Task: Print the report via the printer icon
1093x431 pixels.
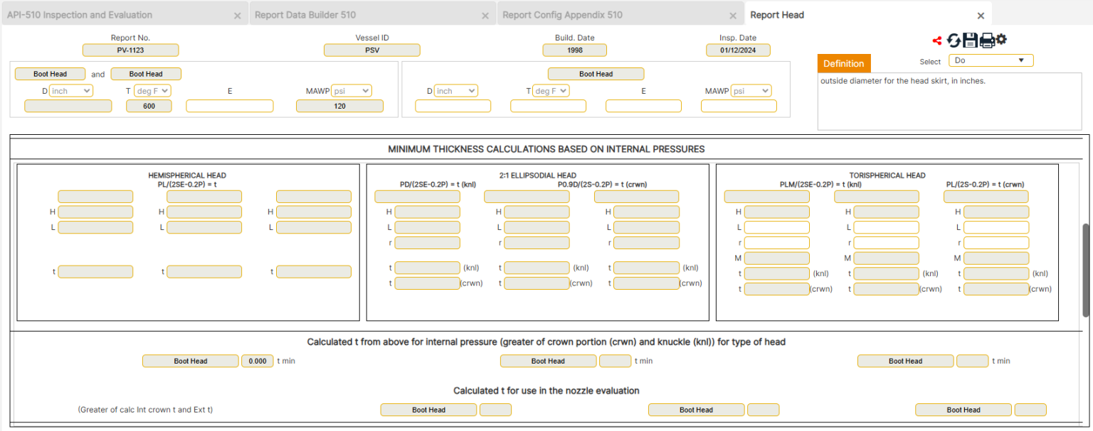Action: coord(986,40)
